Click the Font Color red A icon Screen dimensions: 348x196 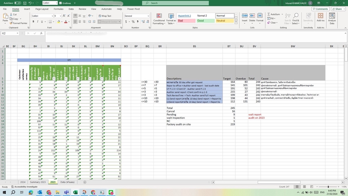coord(66,22)
